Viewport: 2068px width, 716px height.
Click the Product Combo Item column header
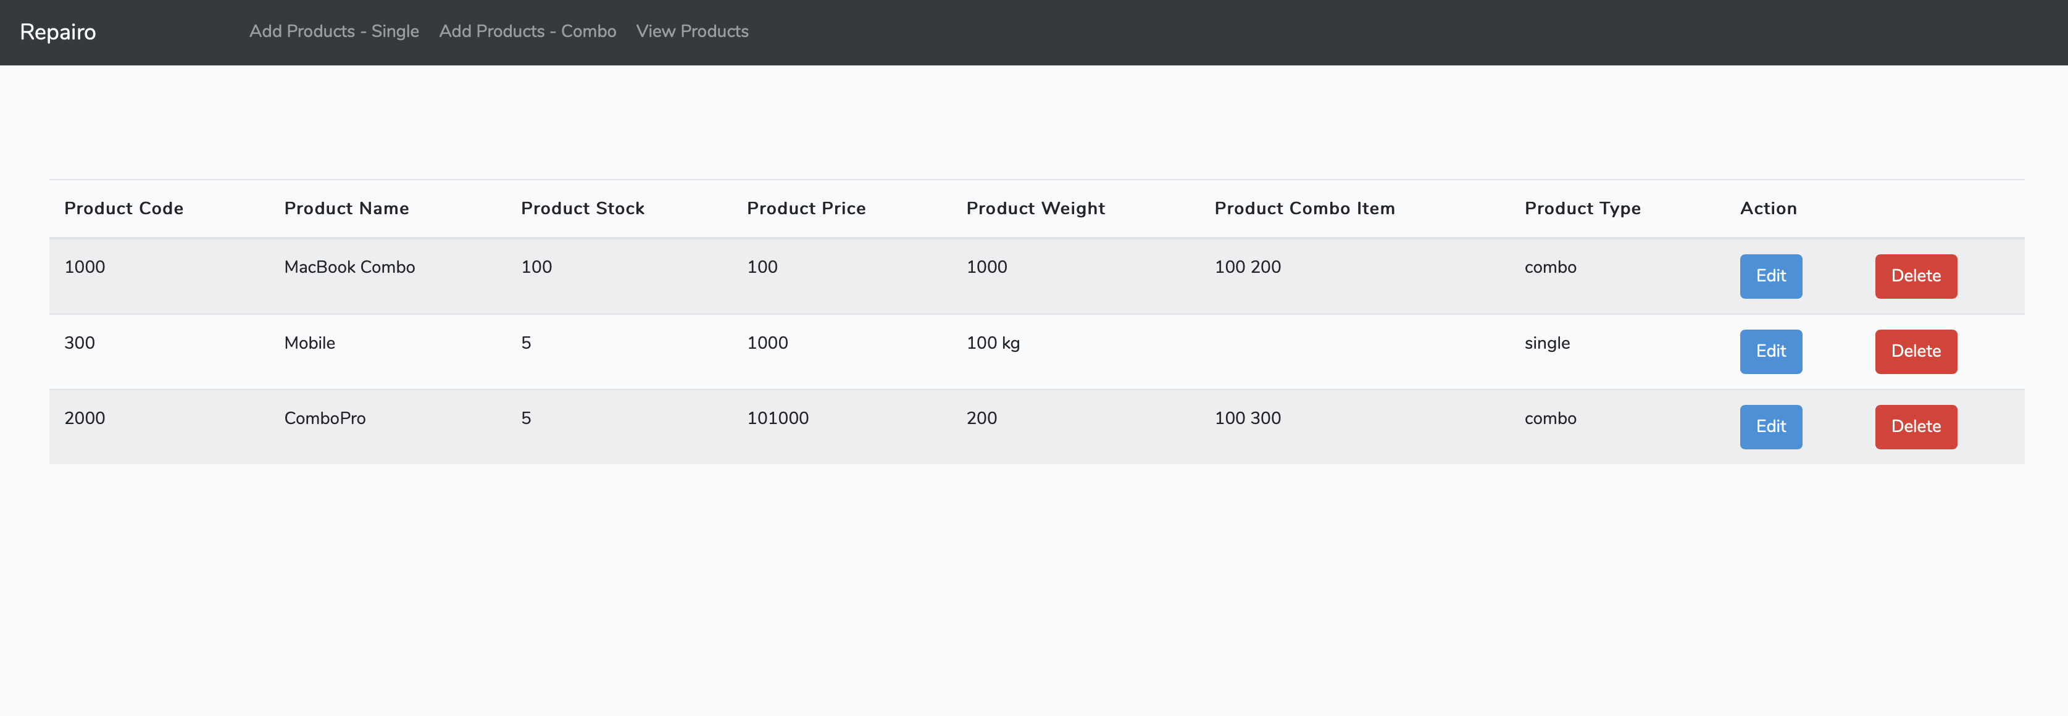(x=1304, y=208)
